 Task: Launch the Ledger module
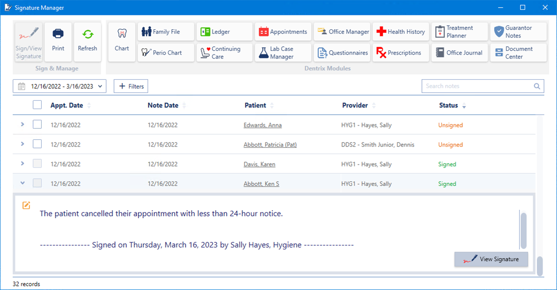coord(224,32)
